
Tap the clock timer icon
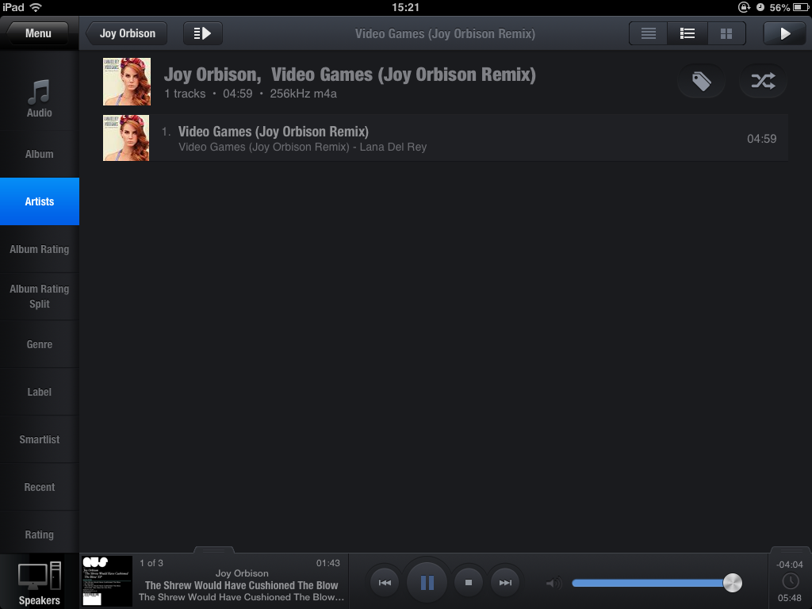pos(791,581)
